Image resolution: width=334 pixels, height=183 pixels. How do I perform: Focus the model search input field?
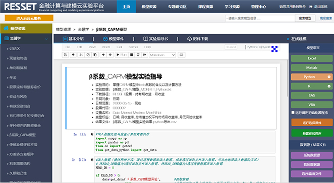(x=260, y=18)
